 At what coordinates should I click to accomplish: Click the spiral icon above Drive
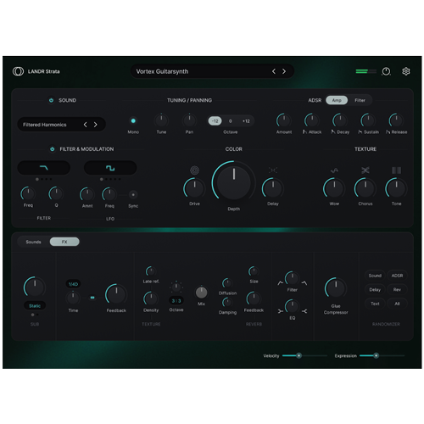tap(194, 170)
